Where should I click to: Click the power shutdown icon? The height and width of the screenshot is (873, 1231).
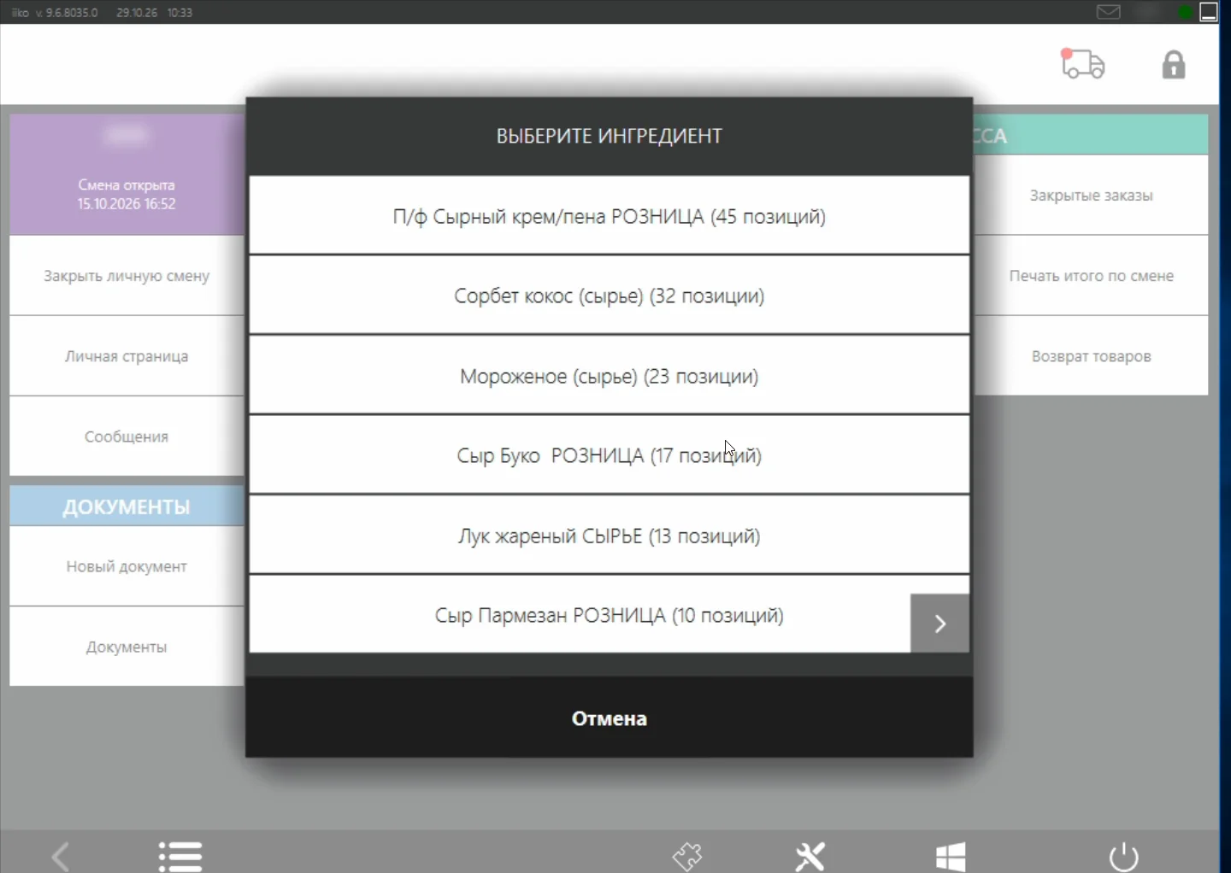pos(1123,856)
